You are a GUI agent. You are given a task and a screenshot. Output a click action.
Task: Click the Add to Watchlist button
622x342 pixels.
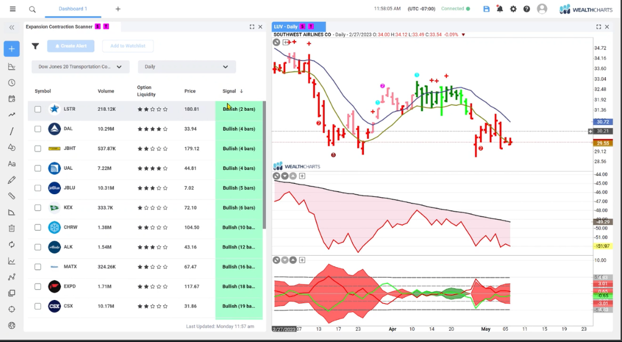128,46
